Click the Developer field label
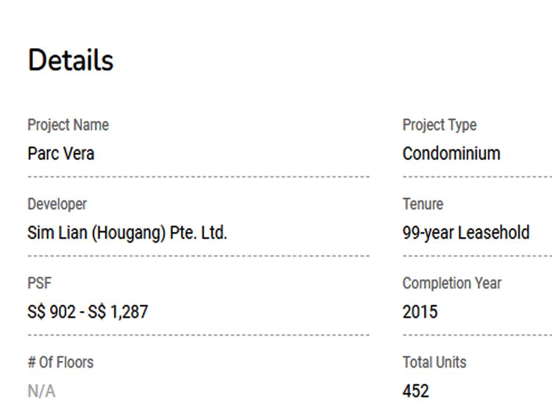The image size is (552, 420). click(57, 204)
